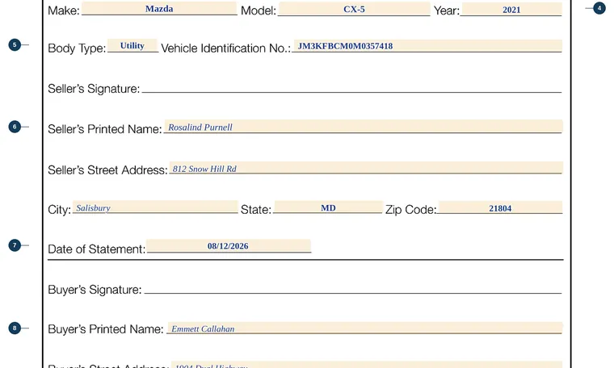Click the 'Vehicle Identification No.:' label
Screen dimensions: 614x368
point(226,48)
